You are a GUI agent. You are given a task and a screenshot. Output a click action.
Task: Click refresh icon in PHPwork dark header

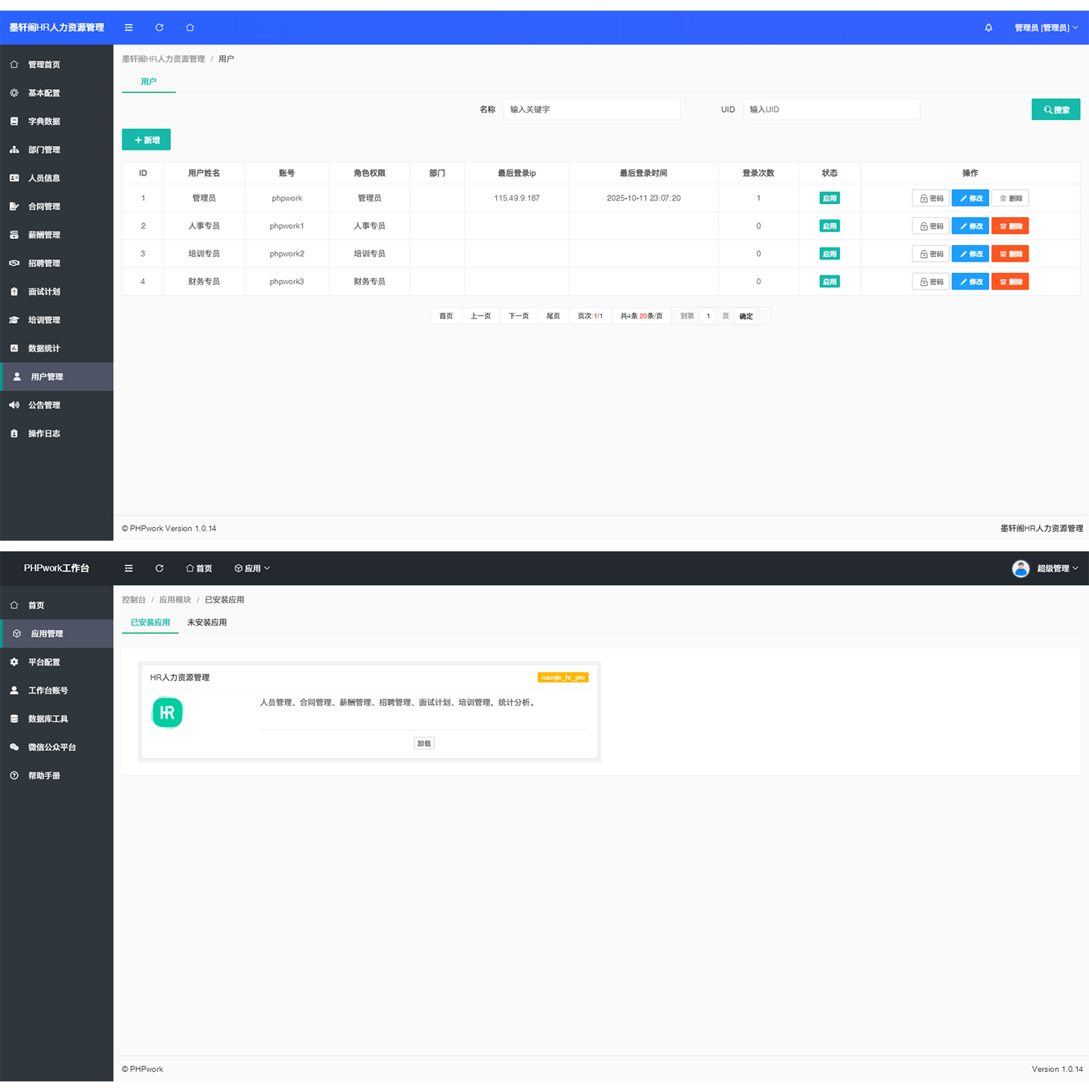click(160, 569)
